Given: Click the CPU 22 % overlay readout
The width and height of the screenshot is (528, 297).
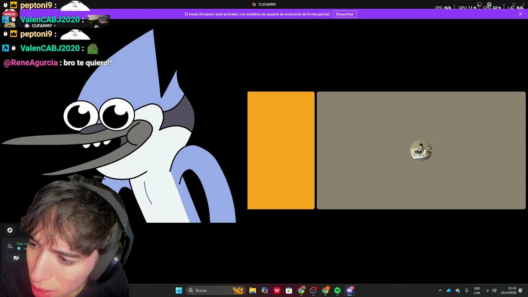Looking at the screenshot, I should (x=492, y=7).
